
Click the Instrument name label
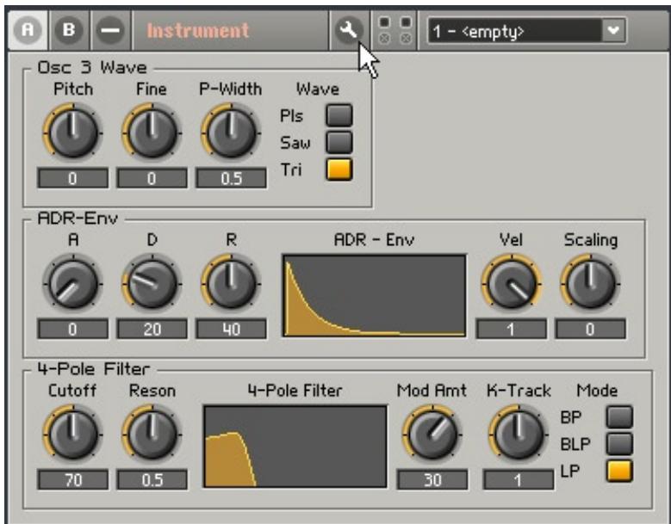pos(198,31)
